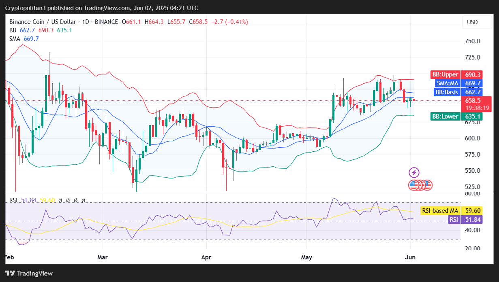The image size is (499, 282).
Task: Click the current price 658.5 label
Action: pyautogui.click(x=473, y=100)
